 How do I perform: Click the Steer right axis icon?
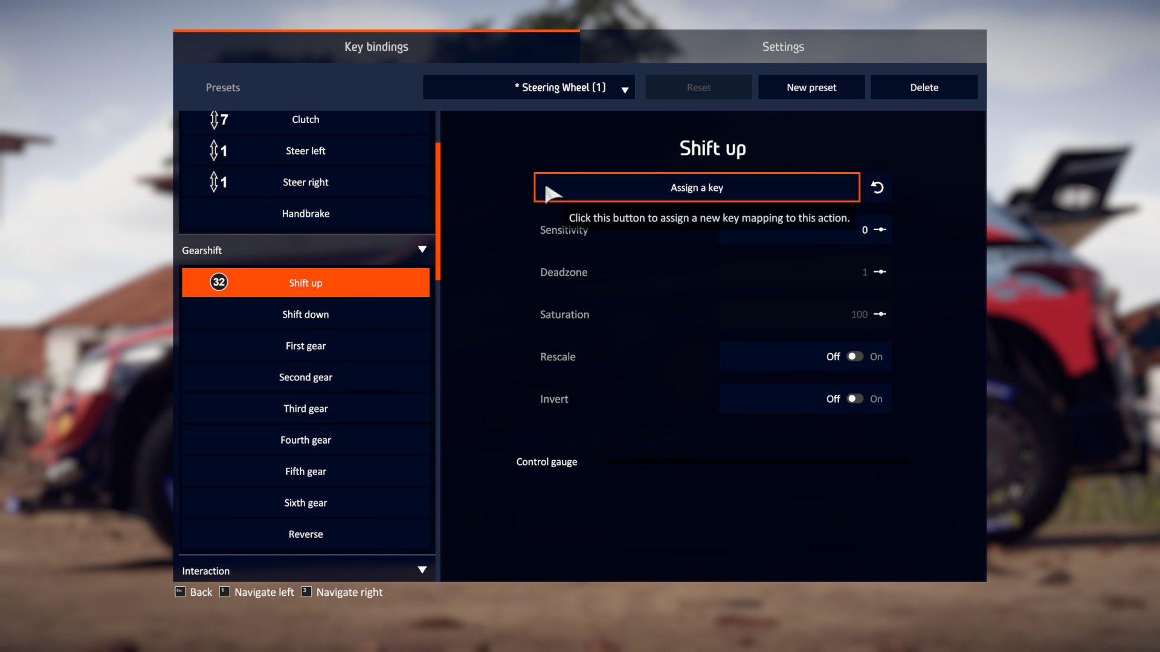point(214,182)
